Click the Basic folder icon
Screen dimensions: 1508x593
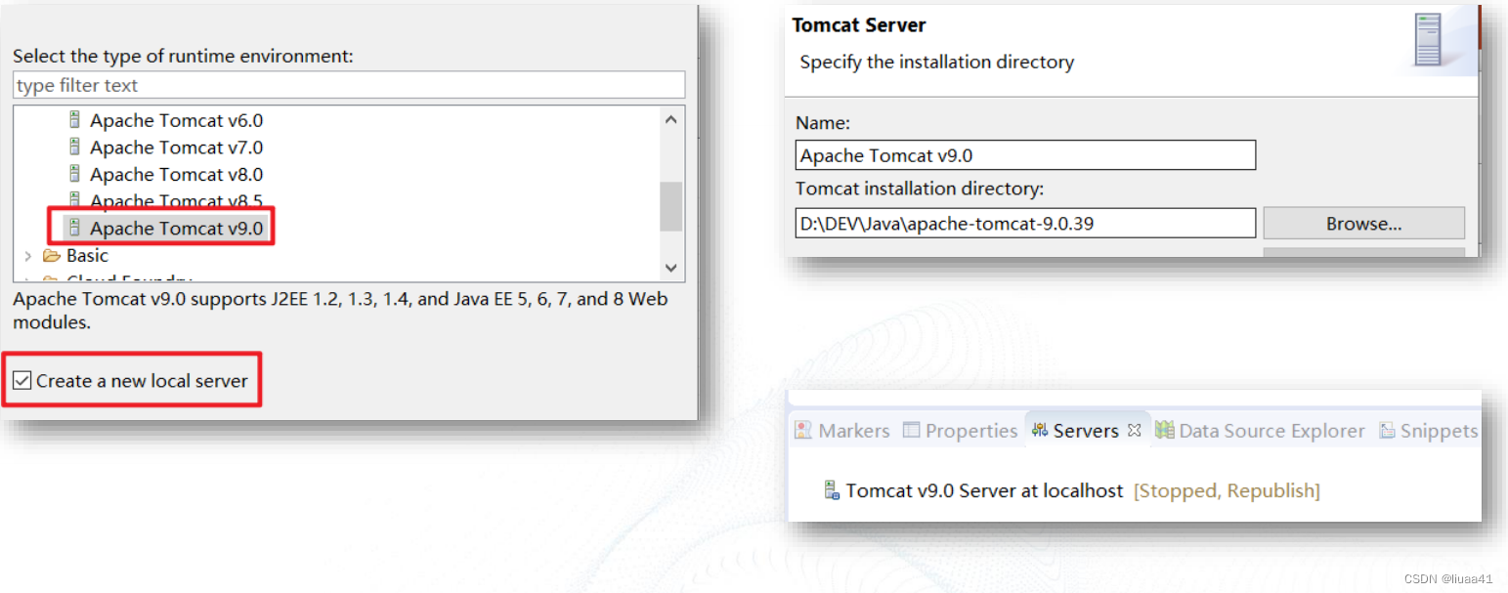(x=52, y=256)
